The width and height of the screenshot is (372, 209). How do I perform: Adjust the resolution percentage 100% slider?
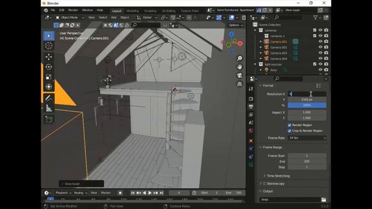(x=307, y=105)
